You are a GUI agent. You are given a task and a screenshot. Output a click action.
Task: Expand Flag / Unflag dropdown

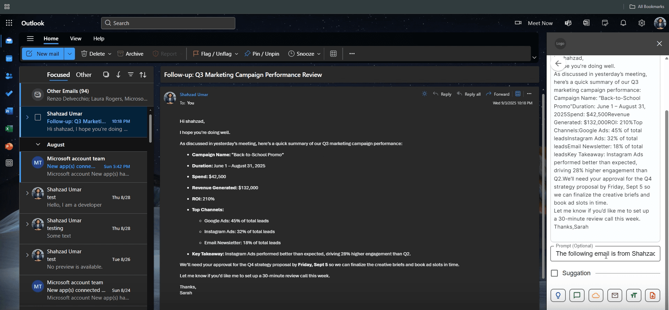coord(236,54)
